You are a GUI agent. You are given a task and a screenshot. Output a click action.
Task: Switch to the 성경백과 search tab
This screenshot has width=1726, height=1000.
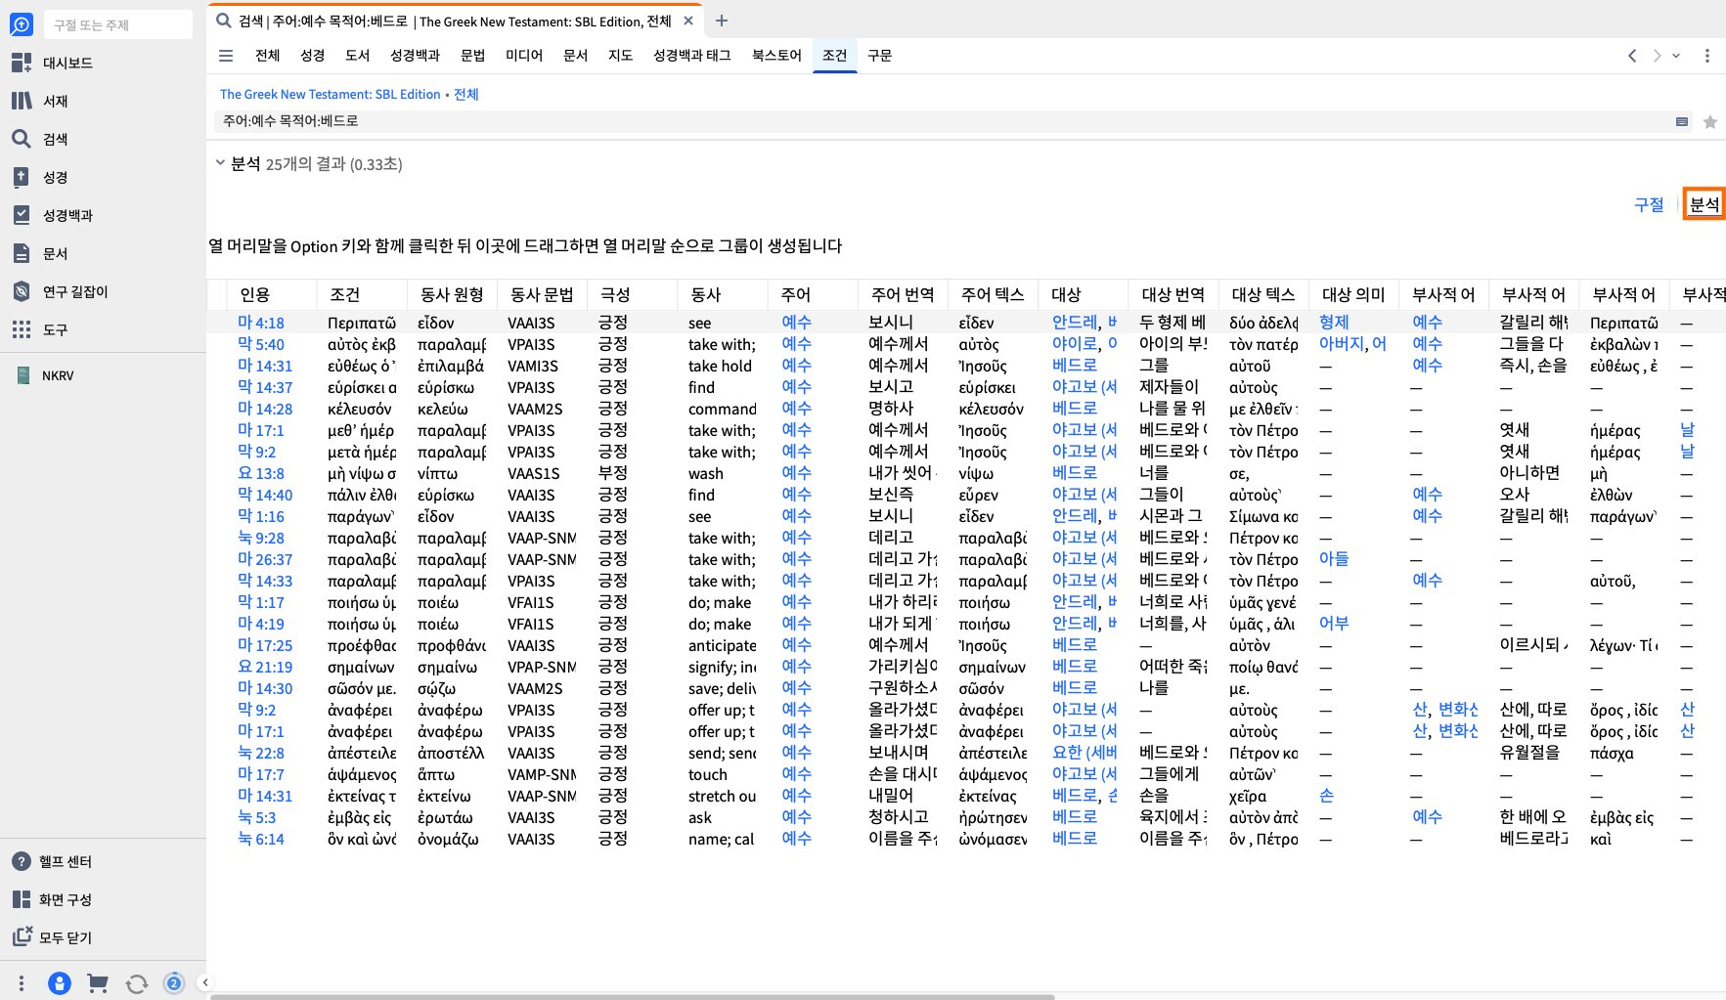point(416,56)
